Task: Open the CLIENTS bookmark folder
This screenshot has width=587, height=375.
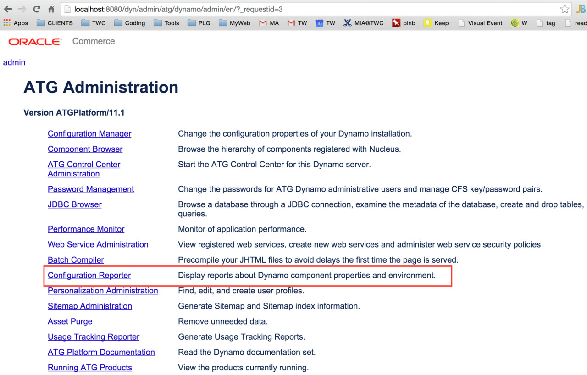Action: click(x=55, y=23)
